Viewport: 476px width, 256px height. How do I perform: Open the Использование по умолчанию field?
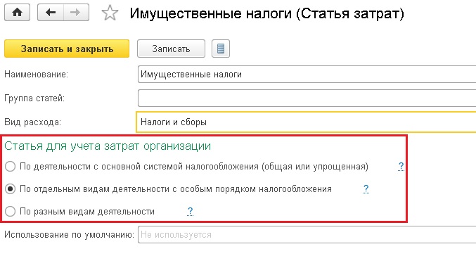coord(307,235)
